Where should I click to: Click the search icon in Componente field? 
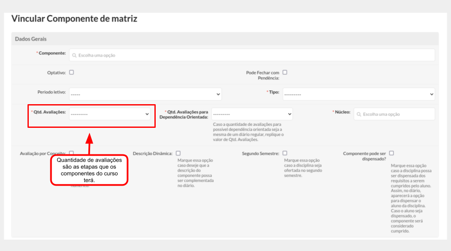pyautogui.click(x=74, y=55)
